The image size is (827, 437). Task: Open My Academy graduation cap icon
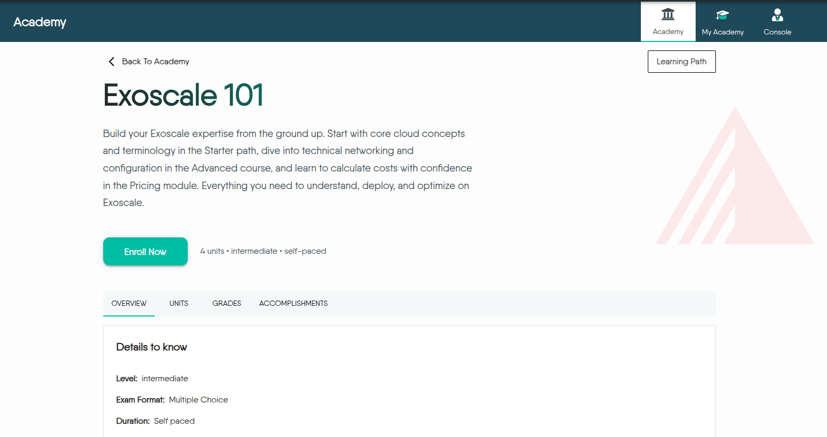click(722, 15)
